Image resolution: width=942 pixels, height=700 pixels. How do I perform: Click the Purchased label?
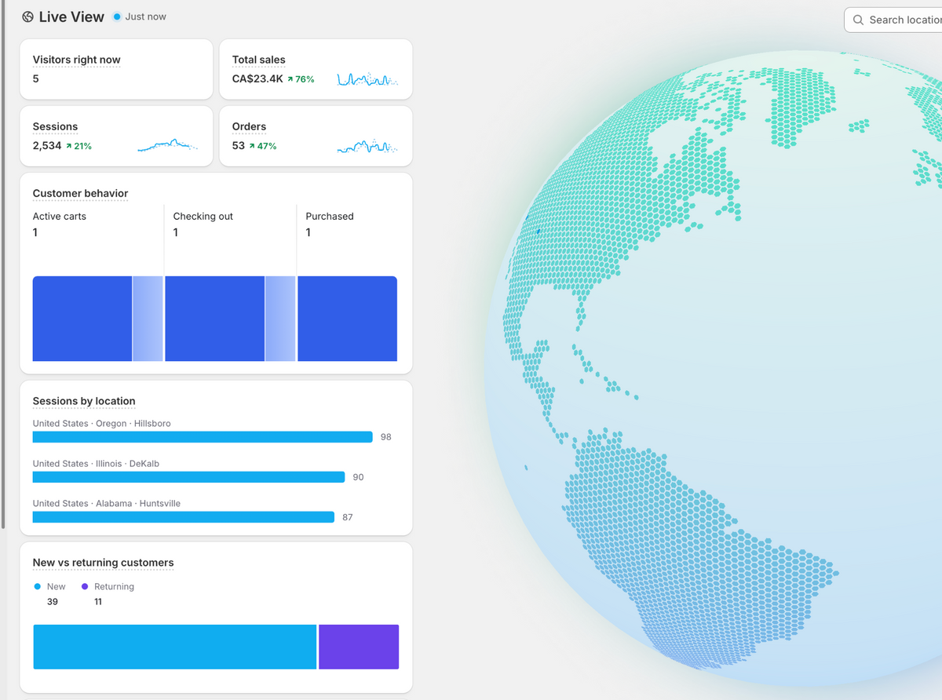pos(330,217)
